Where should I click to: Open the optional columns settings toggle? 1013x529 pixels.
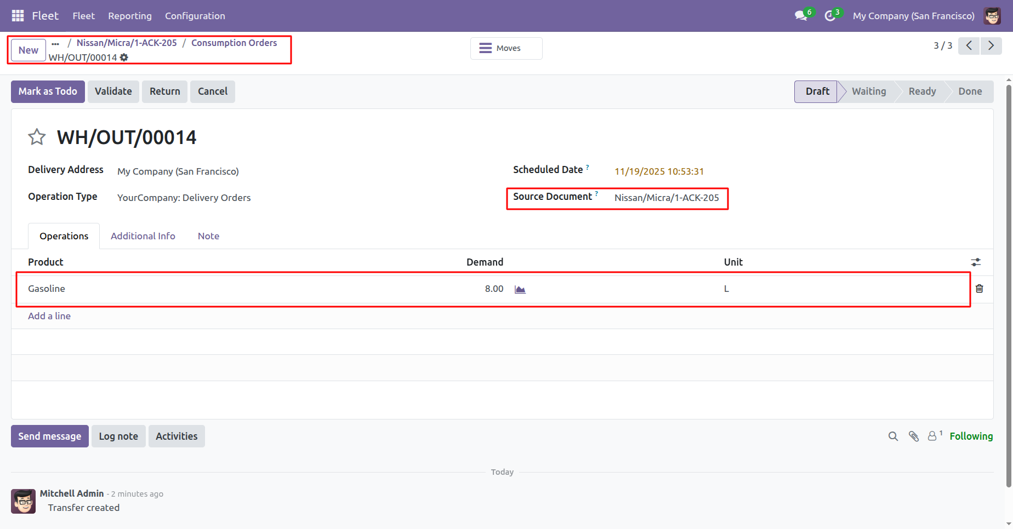[x=976, y=262]
